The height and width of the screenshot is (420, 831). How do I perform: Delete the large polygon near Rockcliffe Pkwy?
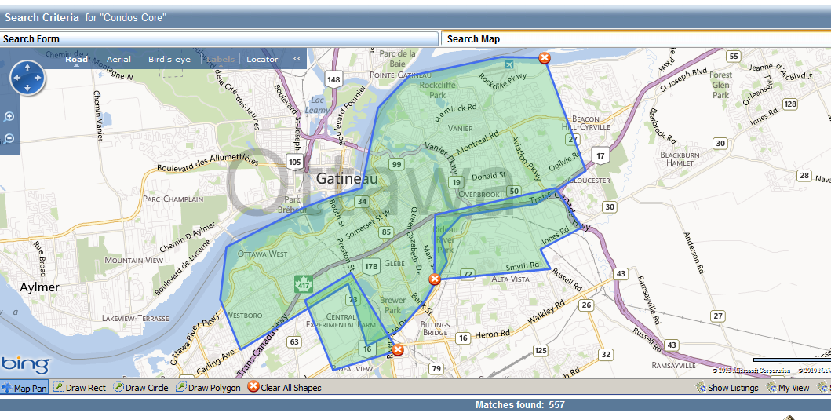pos(545,58)
